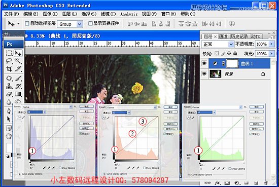The image size is (279, 187).
Task: Select the Crop tool
Action: (9, 69)
